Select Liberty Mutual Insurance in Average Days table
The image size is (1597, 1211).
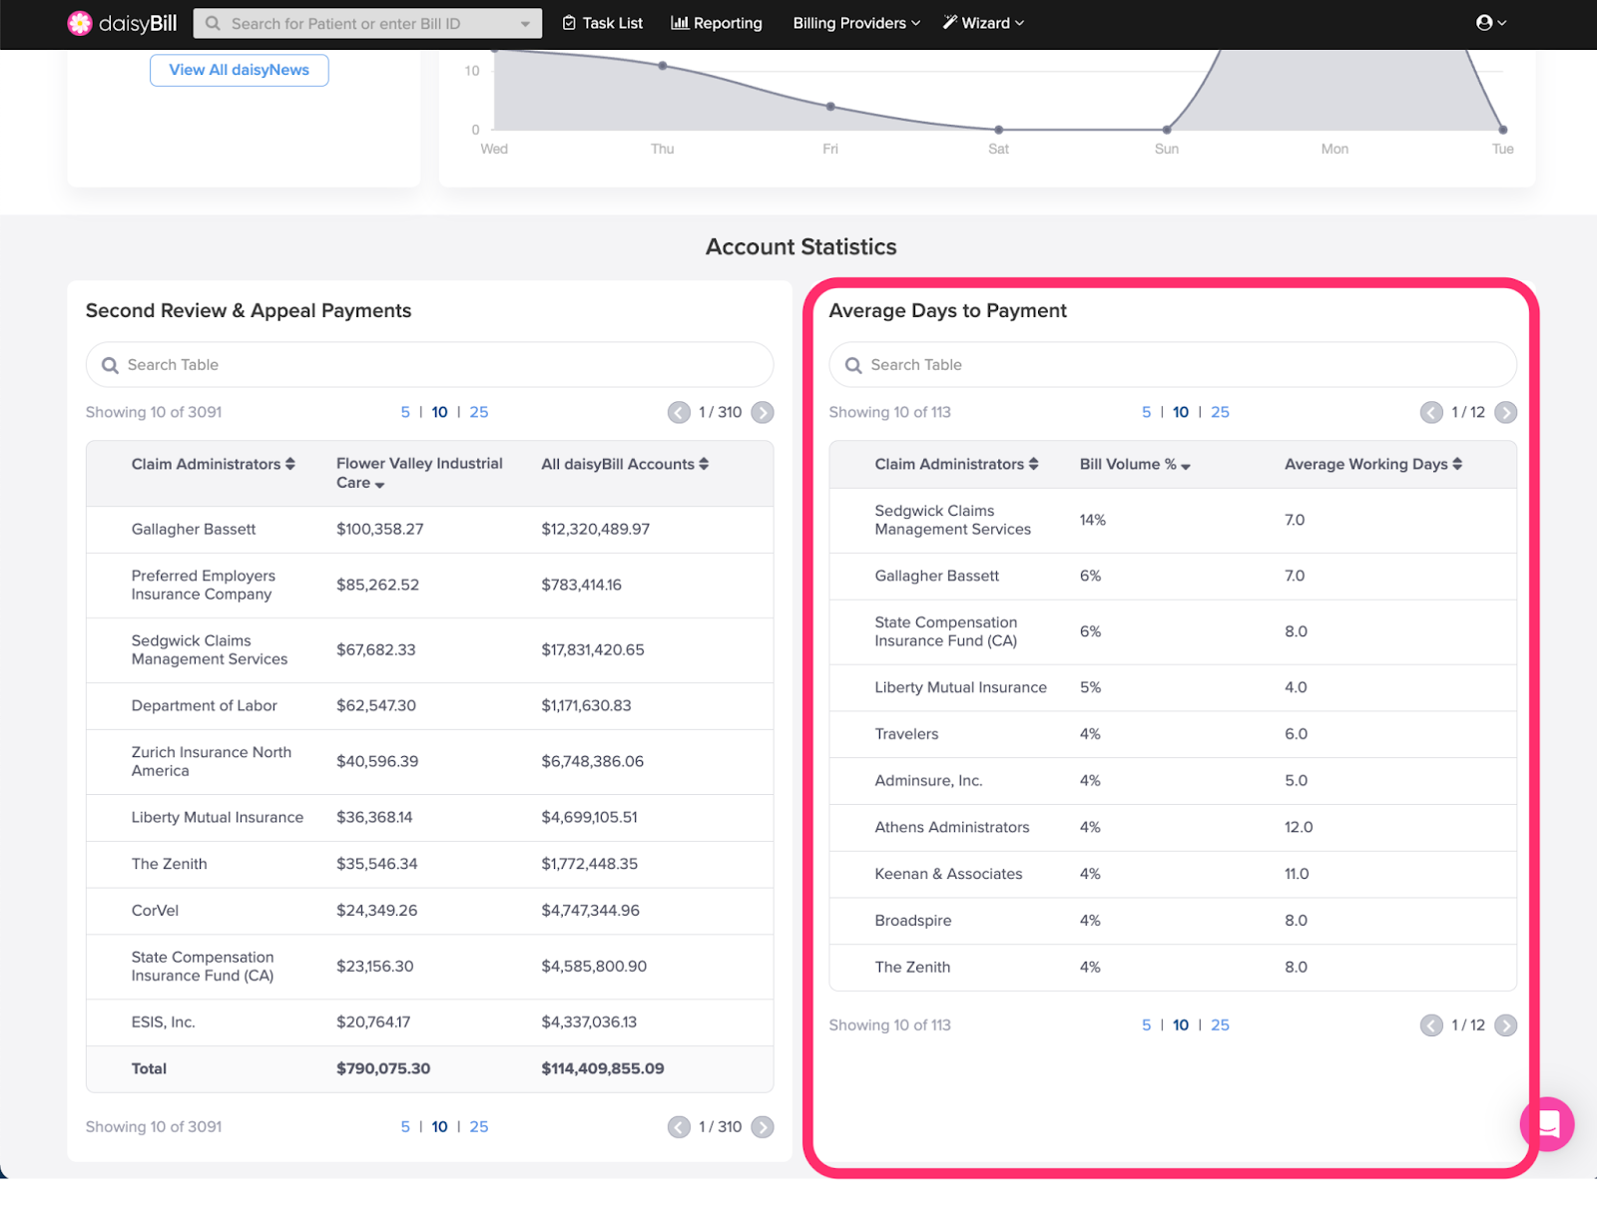(x=1173, y=688)
